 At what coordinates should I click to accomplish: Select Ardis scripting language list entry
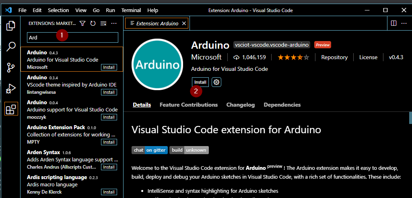72,185
